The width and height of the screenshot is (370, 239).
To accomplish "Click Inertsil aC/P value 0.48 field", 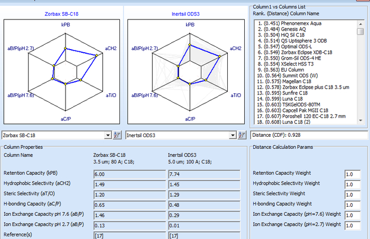I will tap(204, 205).
